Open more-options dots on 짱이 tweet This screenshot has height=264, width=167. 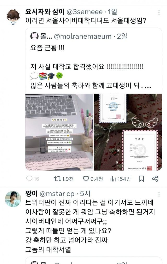click(x=159, y=194)
